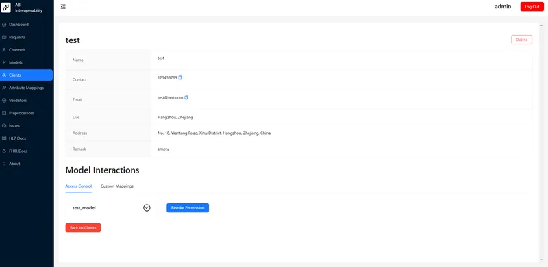Open the Dashboard menu item

[27, 25]
